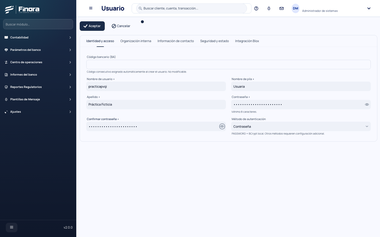Click the Cancelar button
The image size is (380, 237).
pyautogui.click(x=121, y=26)
